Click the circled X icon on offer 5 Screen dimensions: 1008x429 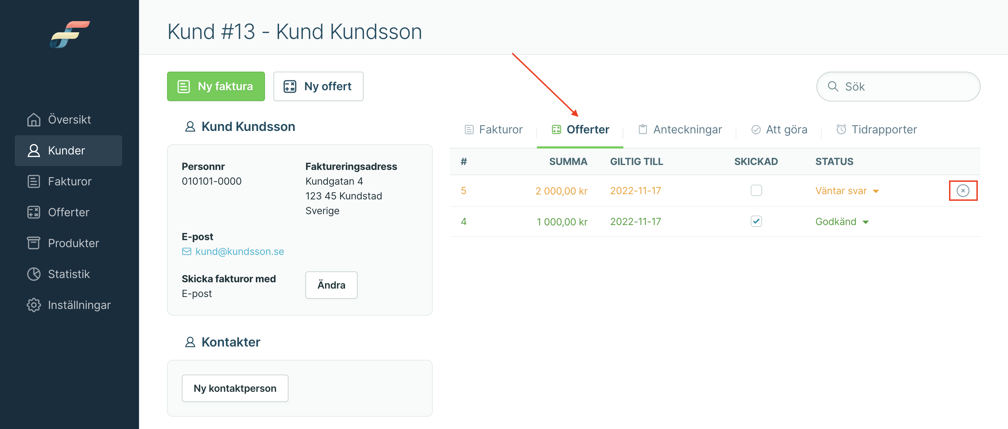tap(963, 191)
